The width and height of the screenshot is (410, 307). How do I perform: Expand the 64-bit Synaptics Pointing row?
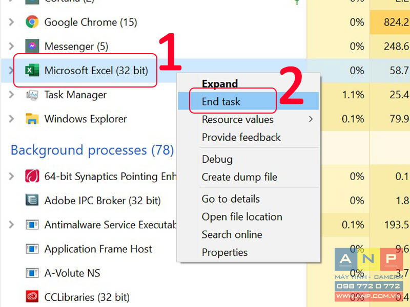(x=11, y=176)
